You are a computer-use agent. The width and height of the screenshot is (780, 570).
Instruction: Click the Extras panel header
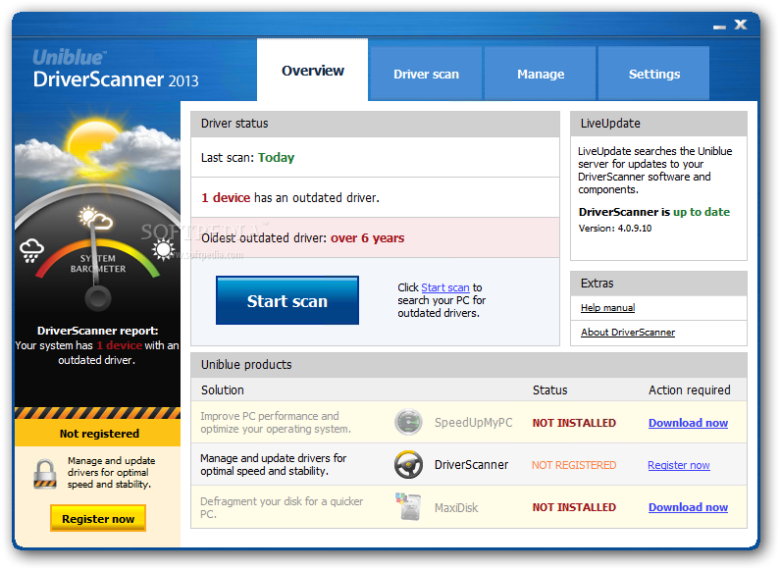point(658,284)
